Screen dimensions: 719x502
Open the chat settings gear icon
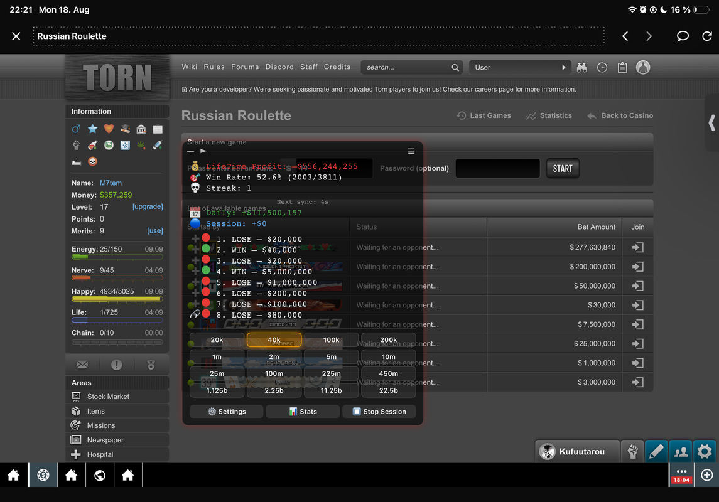tap(705, 452)
